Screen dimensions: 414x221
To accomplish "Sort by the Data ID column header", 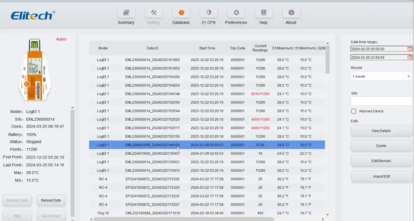I will click(x=152, y=48).
